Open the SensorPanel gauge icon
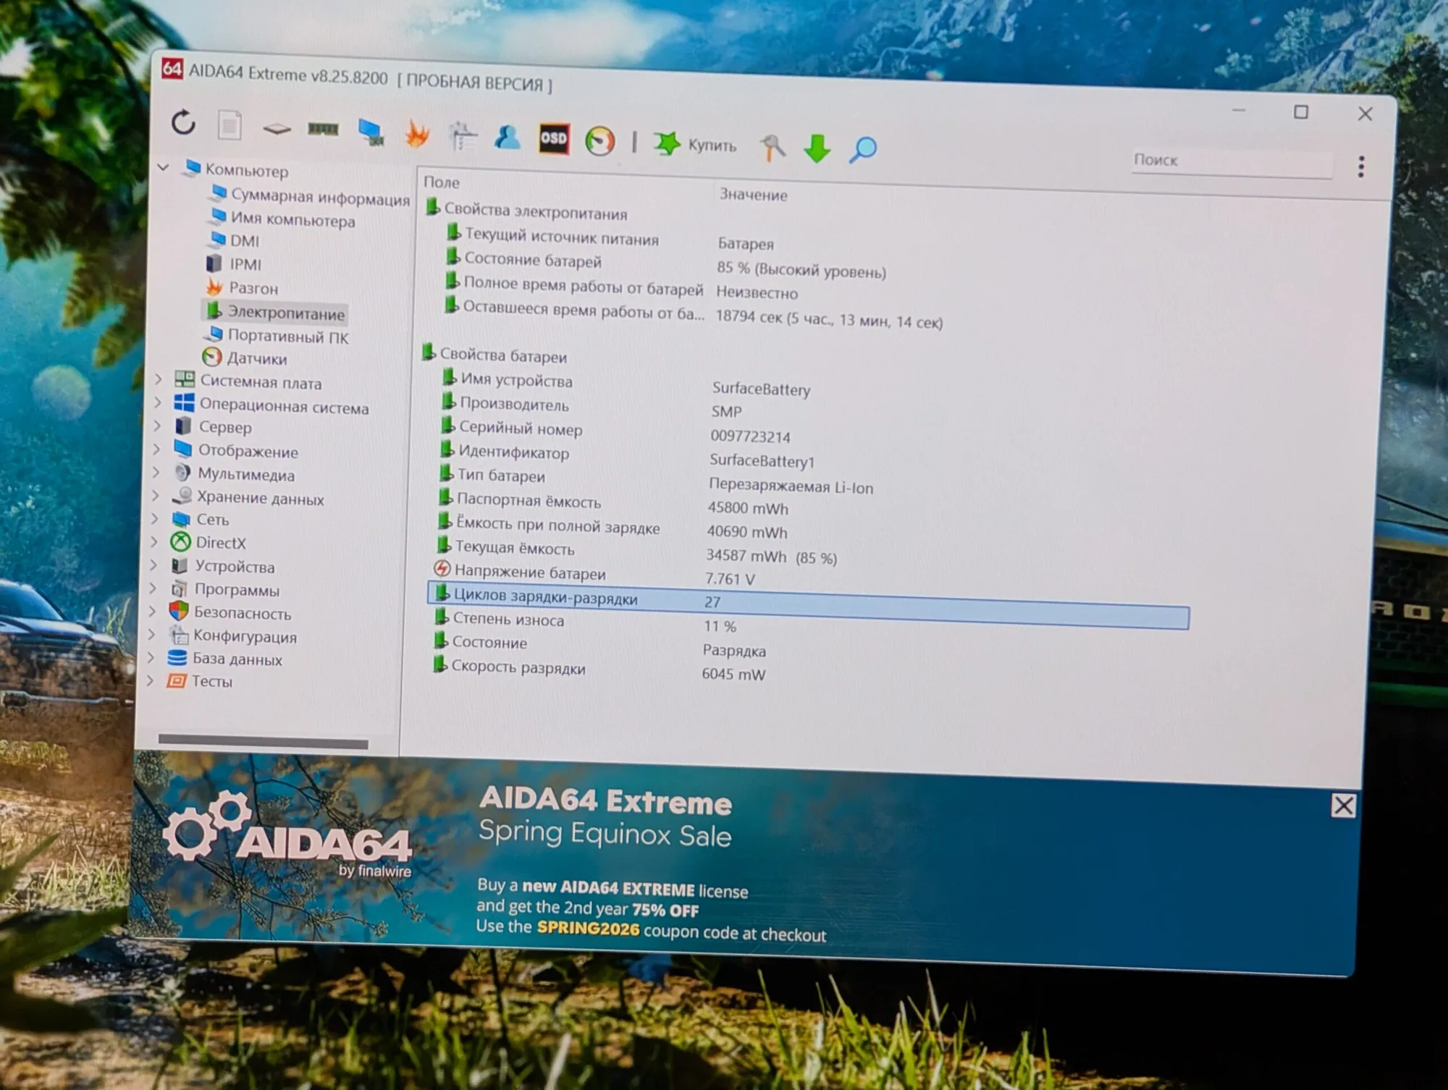The image size is (1448, 1090). [600, 140]
